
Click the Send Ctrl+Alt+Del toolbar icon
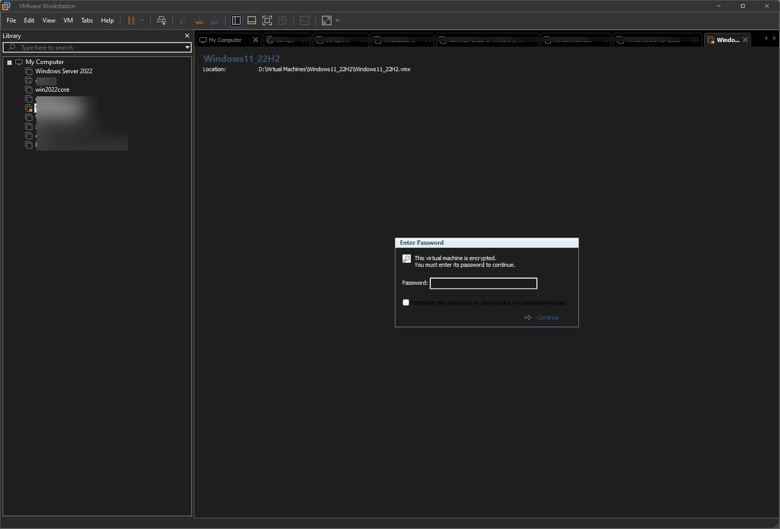[x=162, y=20]
